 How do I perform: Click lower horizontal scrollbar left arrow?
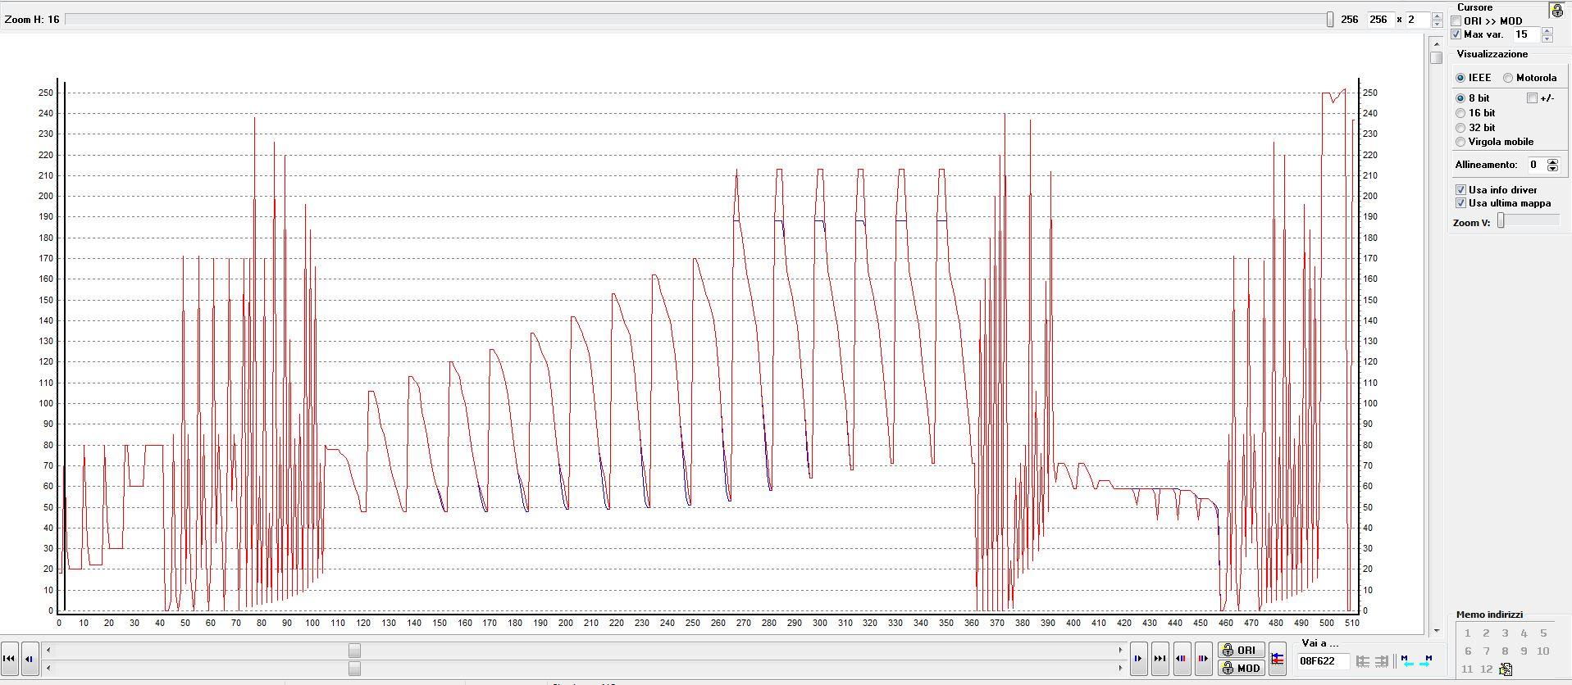coord(48,668)
